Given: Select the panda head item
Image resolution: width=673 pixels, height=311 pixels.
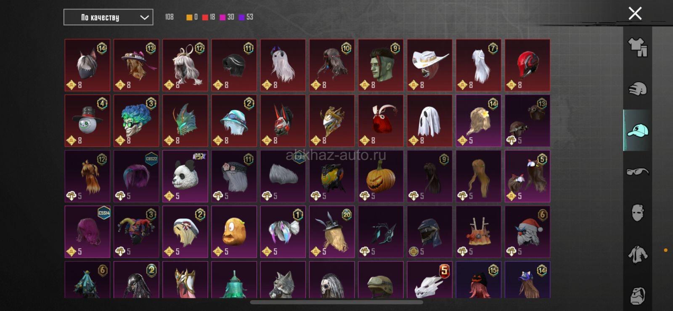Looking at the screenshot, I should 185,176.
